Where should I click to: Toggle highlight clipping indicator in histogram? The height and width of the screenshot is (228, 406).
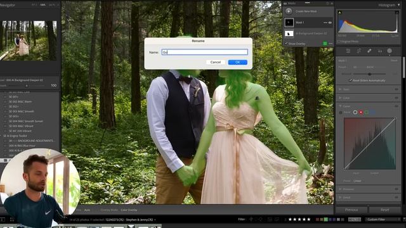click(396, 13)
